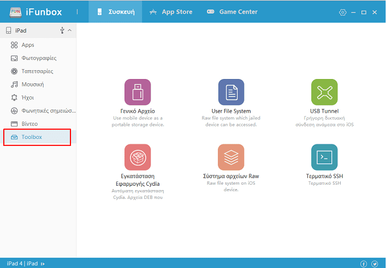Open the Facebook icon in status bar
The width and height of the screenshot is (386, 268).
[x=364, y=264]
